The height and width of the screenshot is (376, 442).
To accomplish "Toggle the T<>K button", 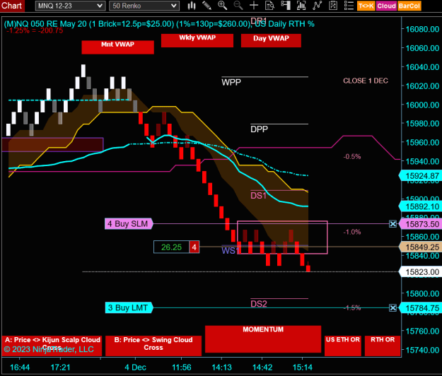I will (366, 6).
